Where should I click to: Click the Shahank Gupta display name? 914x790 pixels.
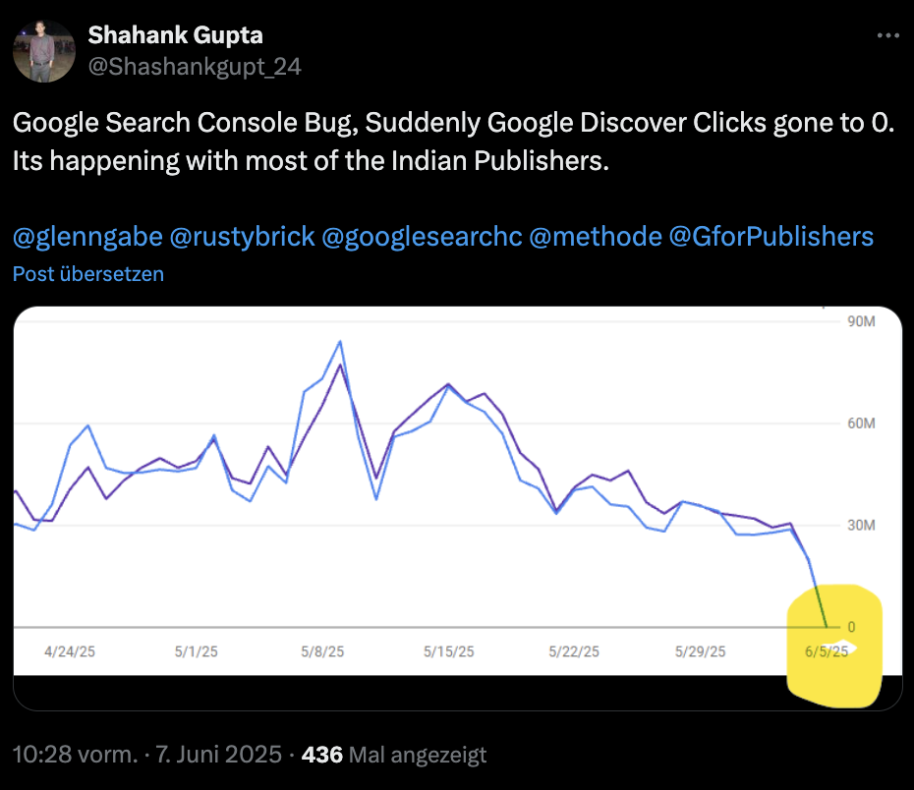(x=175, y=35)
